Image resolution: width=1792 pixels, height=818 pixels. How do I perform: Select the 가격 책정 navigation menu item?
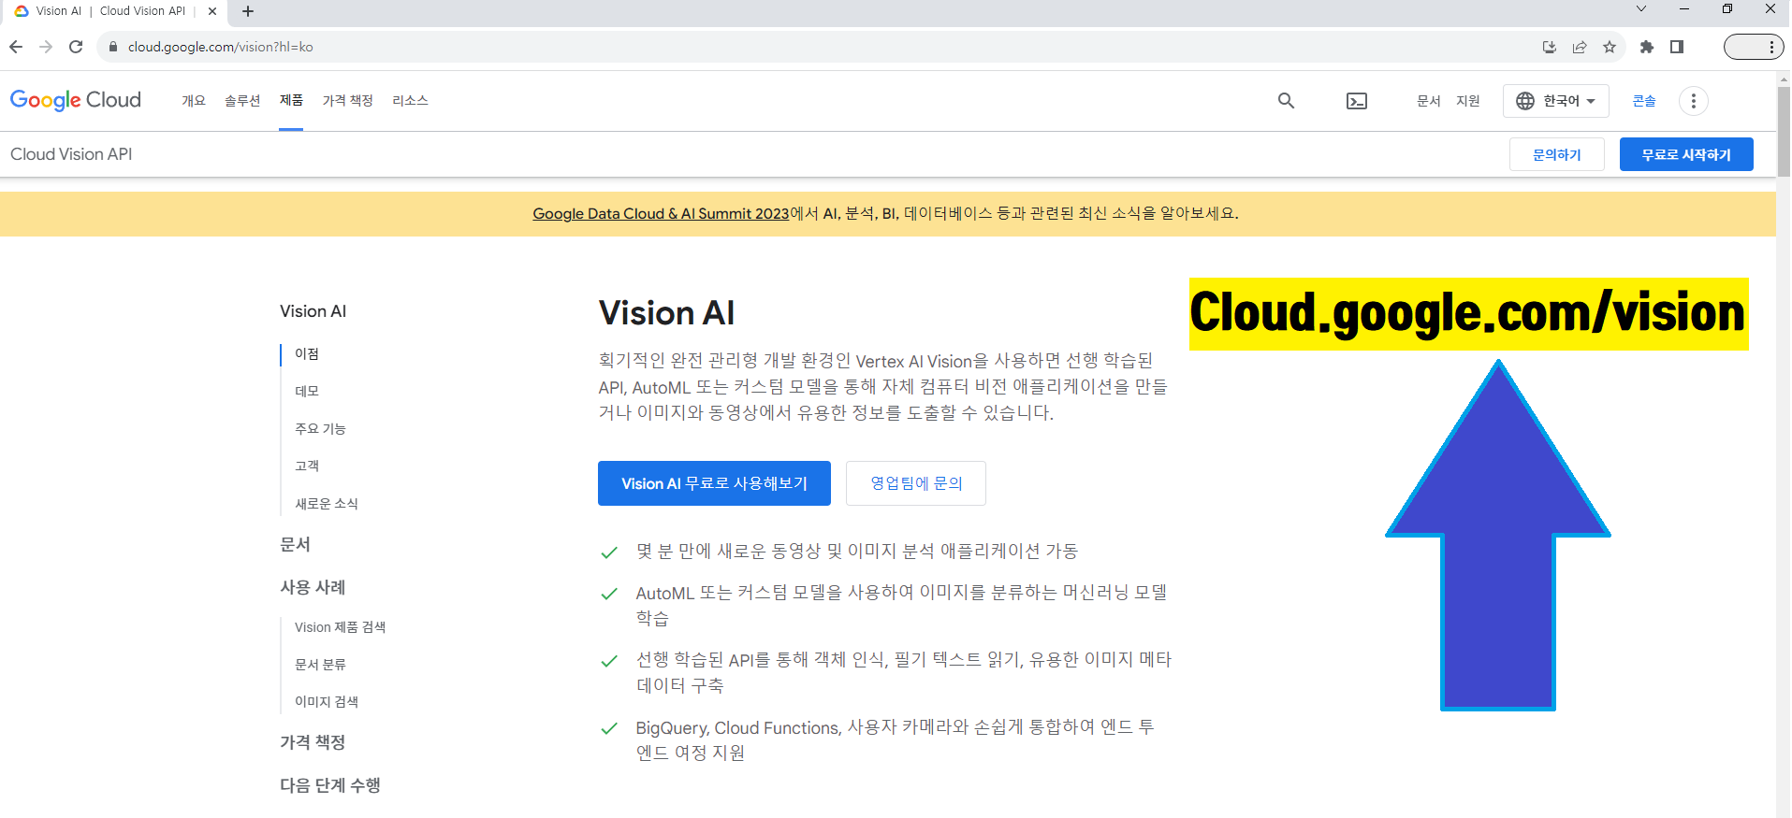tap(347, 101)
